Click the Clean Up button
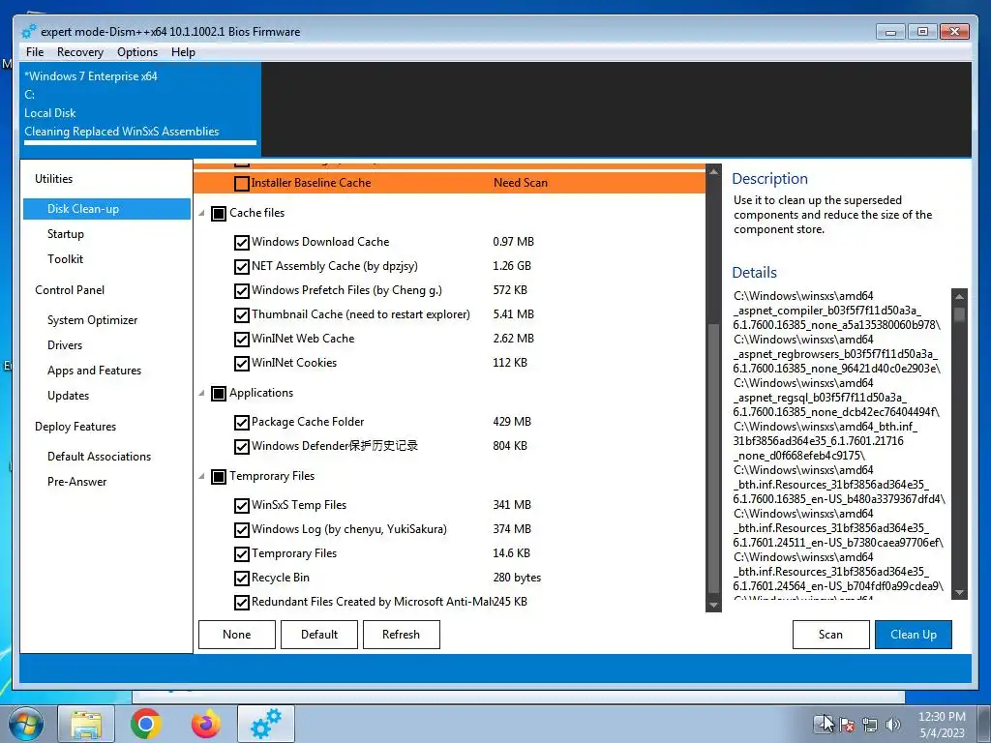This screenshot has height=743, width=991. click(914, 635)
